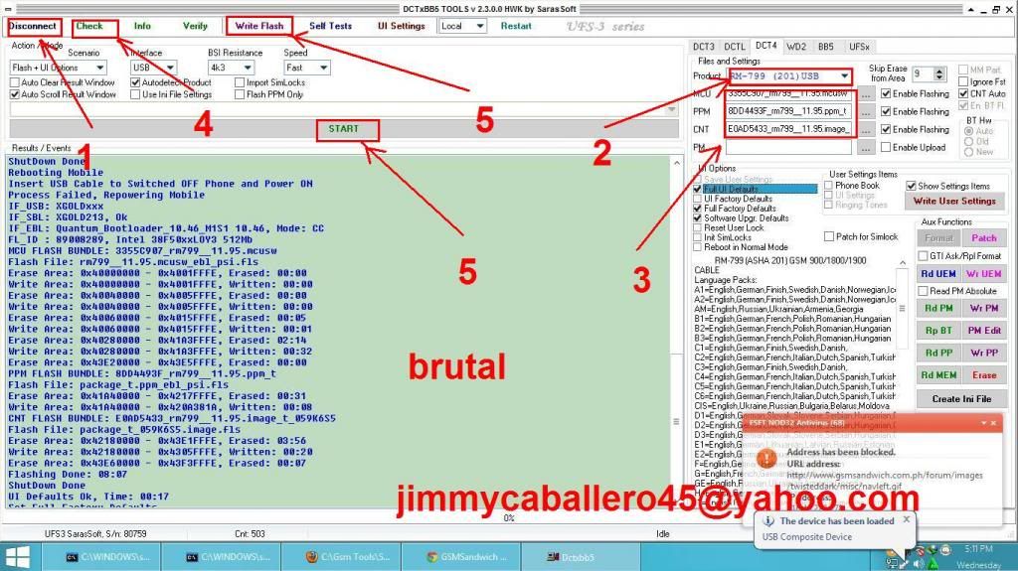Toggle Show Settings Items
Screen dimensions: 1018x571
[911, 187]
